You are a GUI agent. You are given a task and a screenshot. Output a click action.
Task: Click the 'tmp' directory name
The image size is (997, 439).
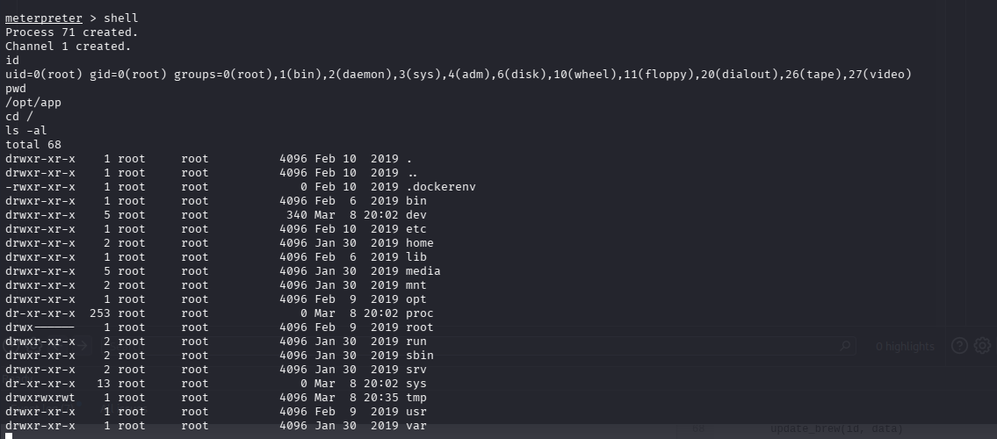click(x=416, y=397)
